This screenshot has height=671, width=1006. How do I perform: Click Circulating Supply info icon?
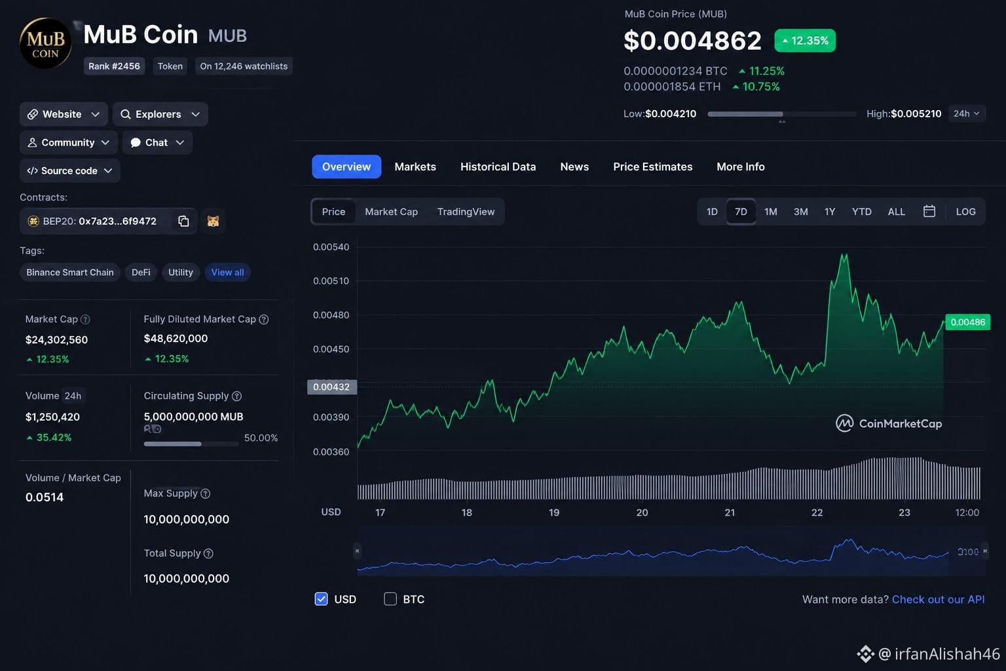coord(237,396)
